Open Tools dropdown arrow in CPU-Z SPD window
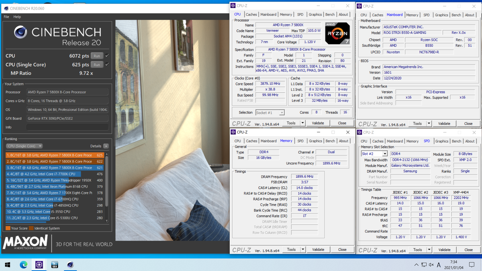482x271 pixels. [429, 250]
